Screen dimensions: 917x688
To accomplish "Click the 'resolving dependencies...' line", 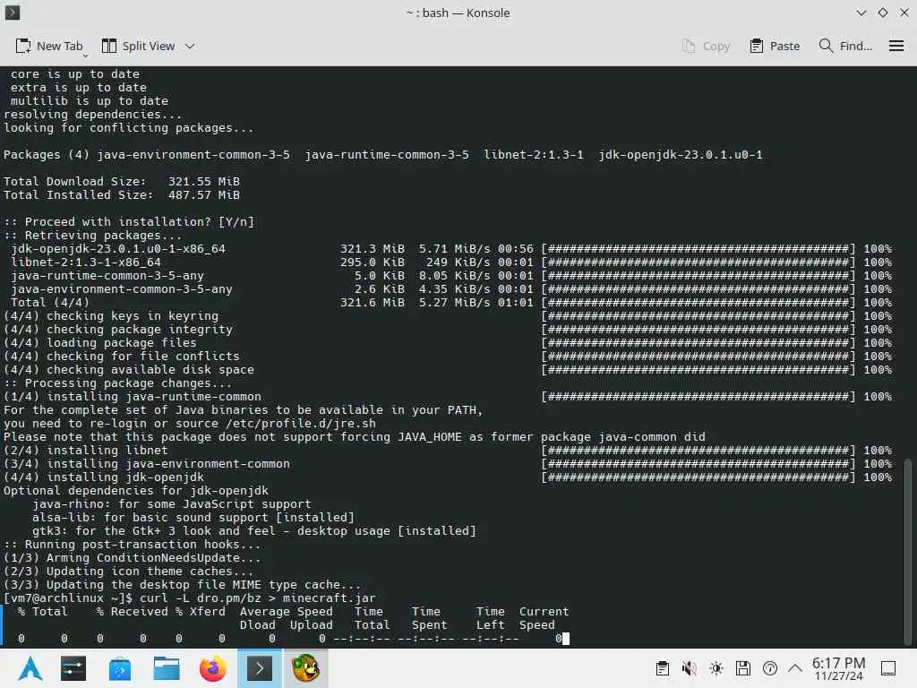I will point(93,114).
